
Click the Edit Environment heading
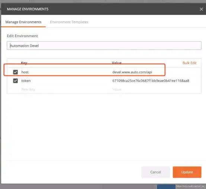pyautogui.click(x=22, y=36)
